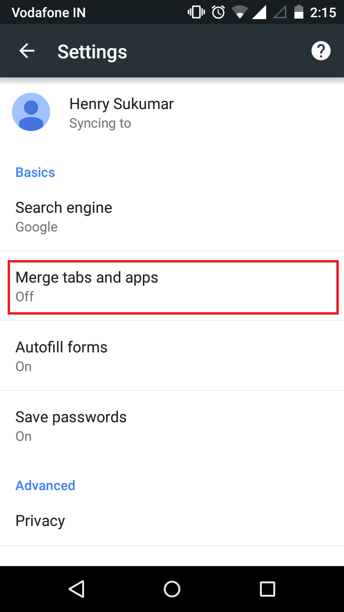Tap Henry Sukumar account name
The width and height of the screenshot is (344, 612).
[x=121, y=104]
